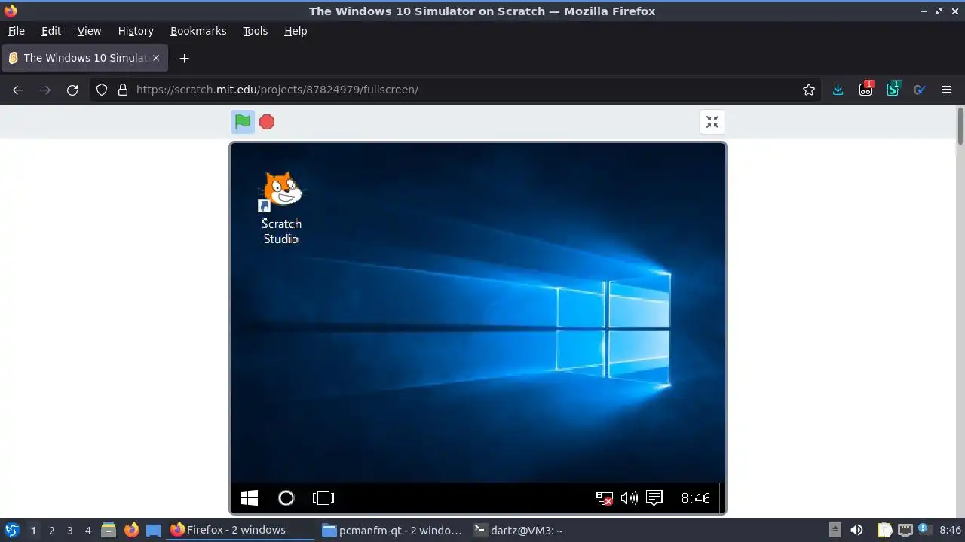Switch to virtual desktop 4
The width and height of the screenshot is (965, 542).
[x=87, y=531]
